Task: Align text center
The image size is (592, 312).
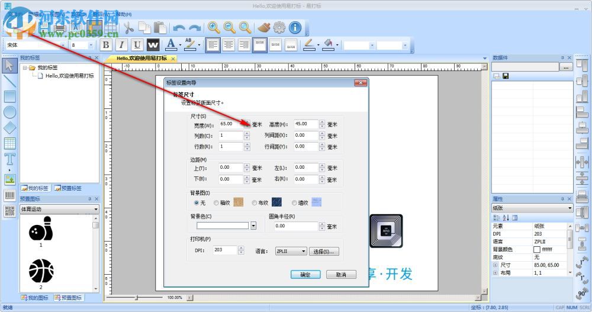Action: point(229,45)
